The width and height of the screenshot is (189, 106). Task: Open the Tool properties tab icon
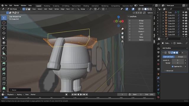158,44
